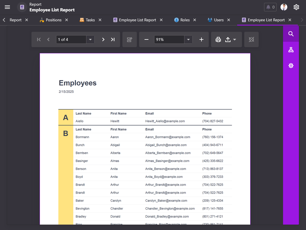Toggle the edit fields highlight button
Image resolution: width=306 pixels, height=230 pixels.
[129, 39]
